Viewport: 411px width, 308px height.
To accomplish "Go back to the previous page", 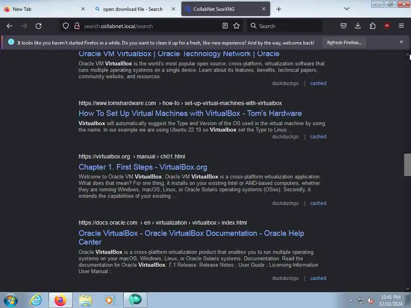I will [x=10, y=26].
